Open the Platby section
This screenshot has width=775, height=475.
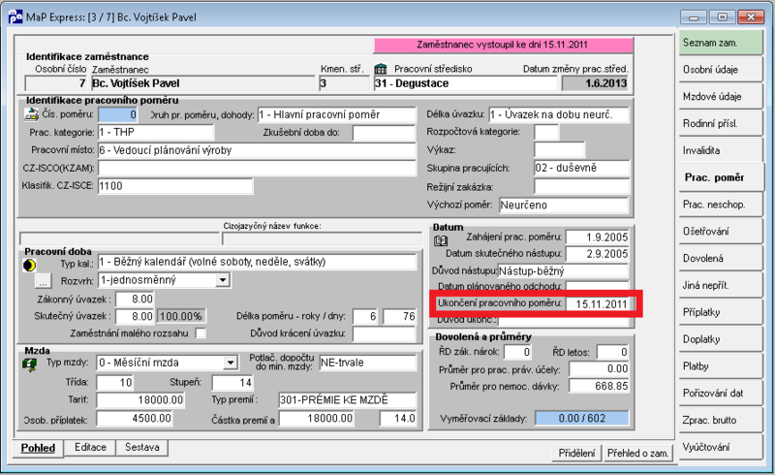coord(721,366)
